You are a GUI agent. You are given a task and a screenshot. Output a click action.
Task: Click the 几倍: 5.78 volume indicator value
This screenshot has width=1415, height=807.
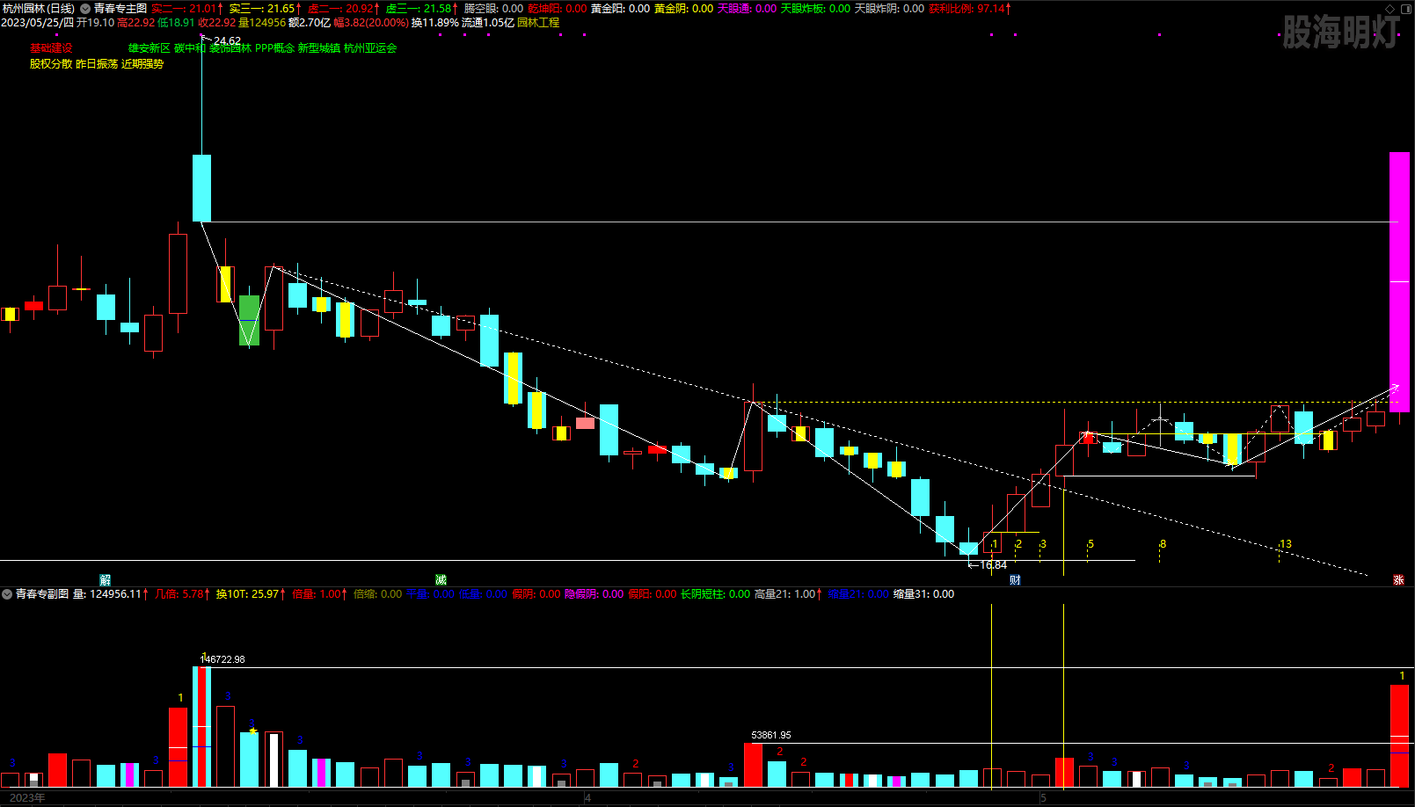[x=182, y=594]
